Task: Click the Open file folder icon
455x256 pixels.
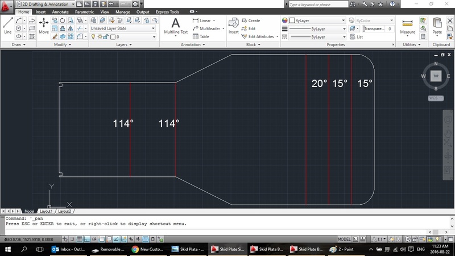Action: (87, 4)
